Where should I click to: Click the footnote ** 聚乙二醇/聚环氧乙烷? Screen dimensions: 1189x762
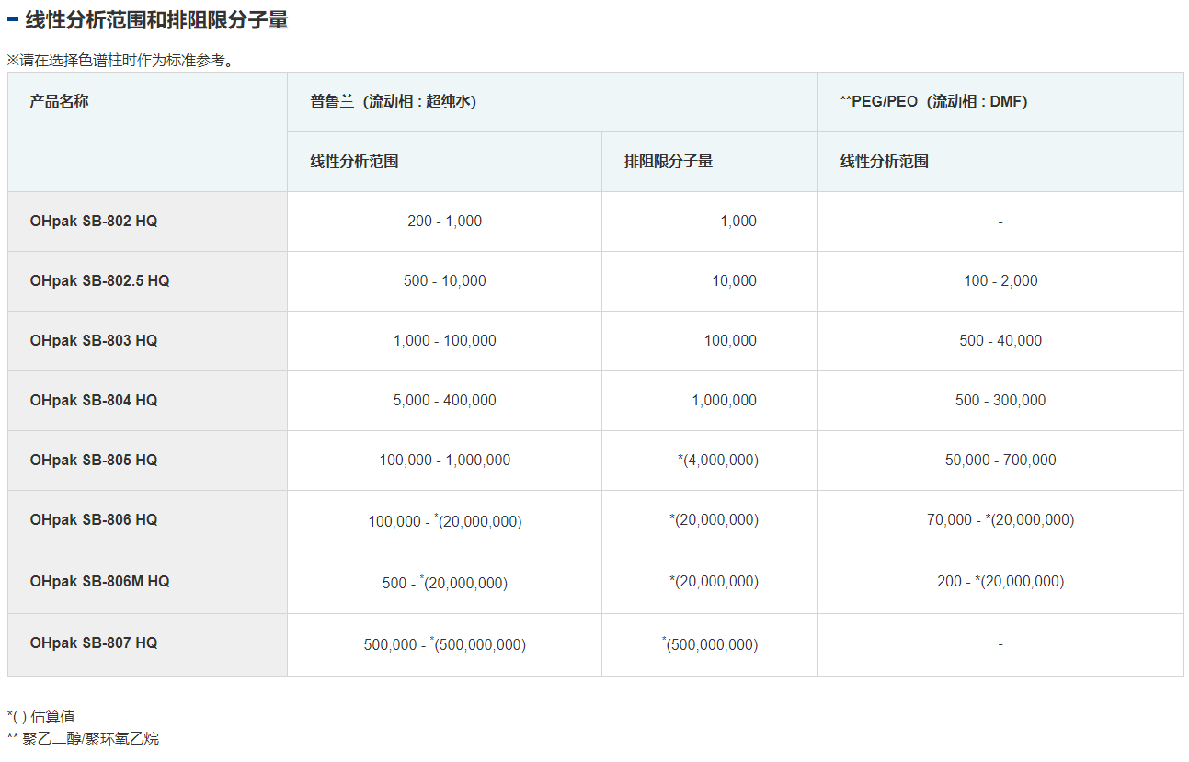[83, 738]
